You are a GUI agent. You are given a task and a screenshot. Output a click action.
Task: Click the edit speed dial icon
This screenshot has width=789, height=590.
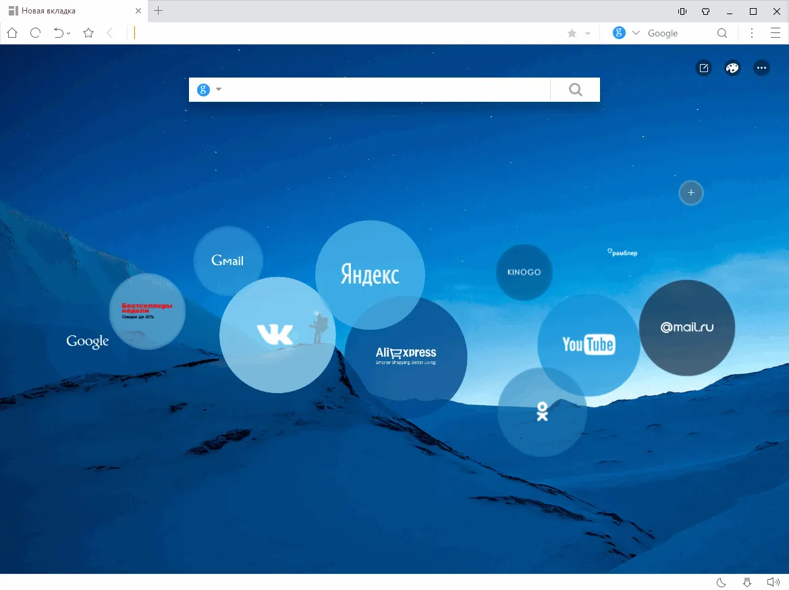[704, 68]
